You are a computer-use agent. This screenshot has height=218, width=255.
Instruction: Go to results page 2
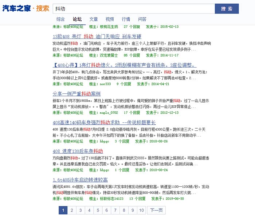click(72, 210)
